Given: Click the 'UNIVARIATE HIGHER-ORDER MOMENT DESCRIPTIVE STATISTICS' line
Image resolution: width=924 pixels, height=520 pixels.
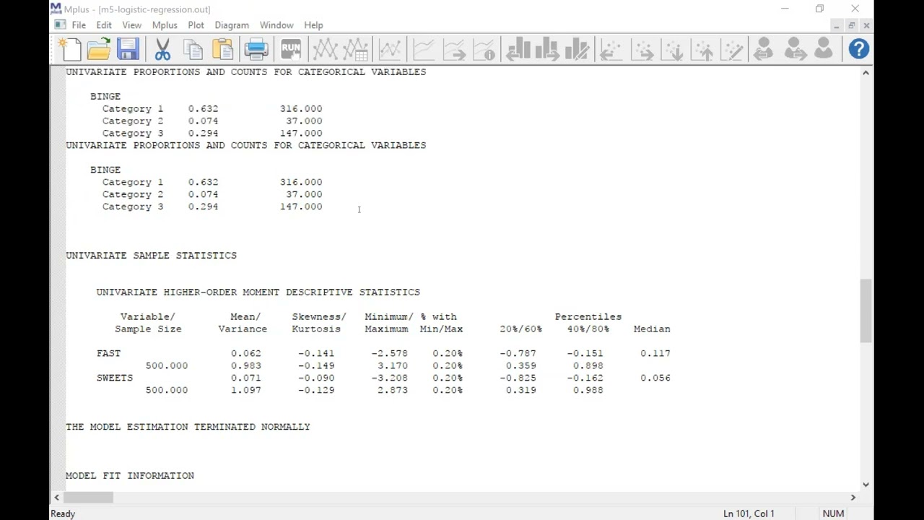Looking at the screenshot, I should [258, 292].
